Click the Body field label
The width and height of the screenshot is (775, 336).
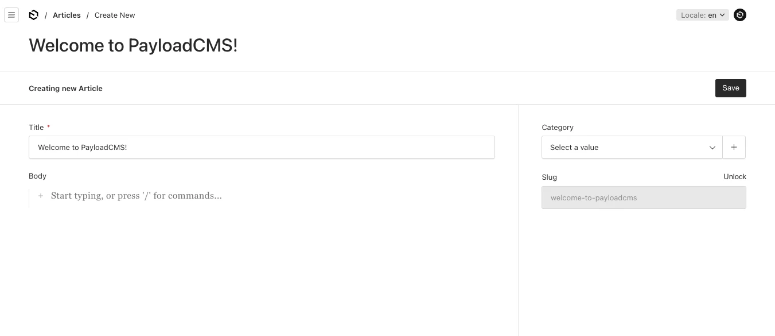pos(37,176)
